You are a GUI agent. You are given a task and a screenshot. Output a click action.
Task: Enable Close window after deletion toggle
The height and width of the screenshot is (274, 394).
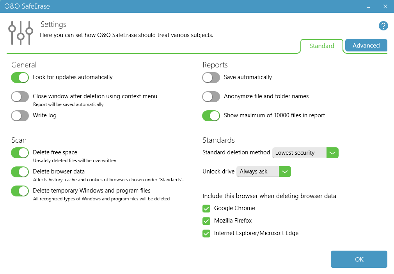20,97
